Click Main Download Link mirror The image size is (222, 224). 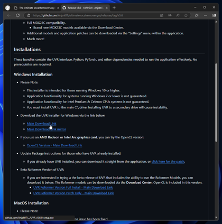(x=47, y=129)
